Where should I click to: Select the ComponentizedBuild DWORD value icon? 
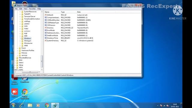pos(46,17)
